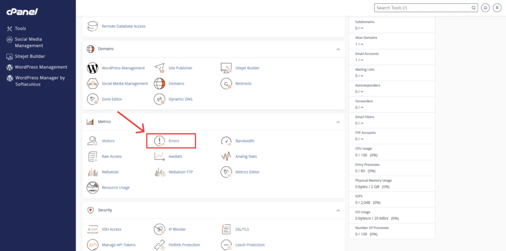Collapse the Domains section chevron
This screenshot has height=251, width=506.
click(338, 49)
